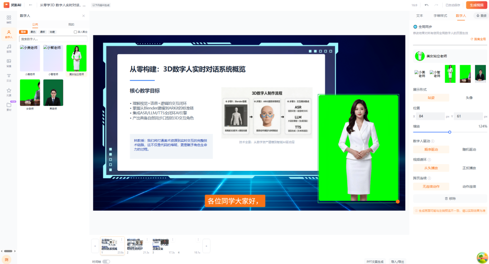
Task: Open the 素材 materials folder icon
Action: click(x=9, y=107)
